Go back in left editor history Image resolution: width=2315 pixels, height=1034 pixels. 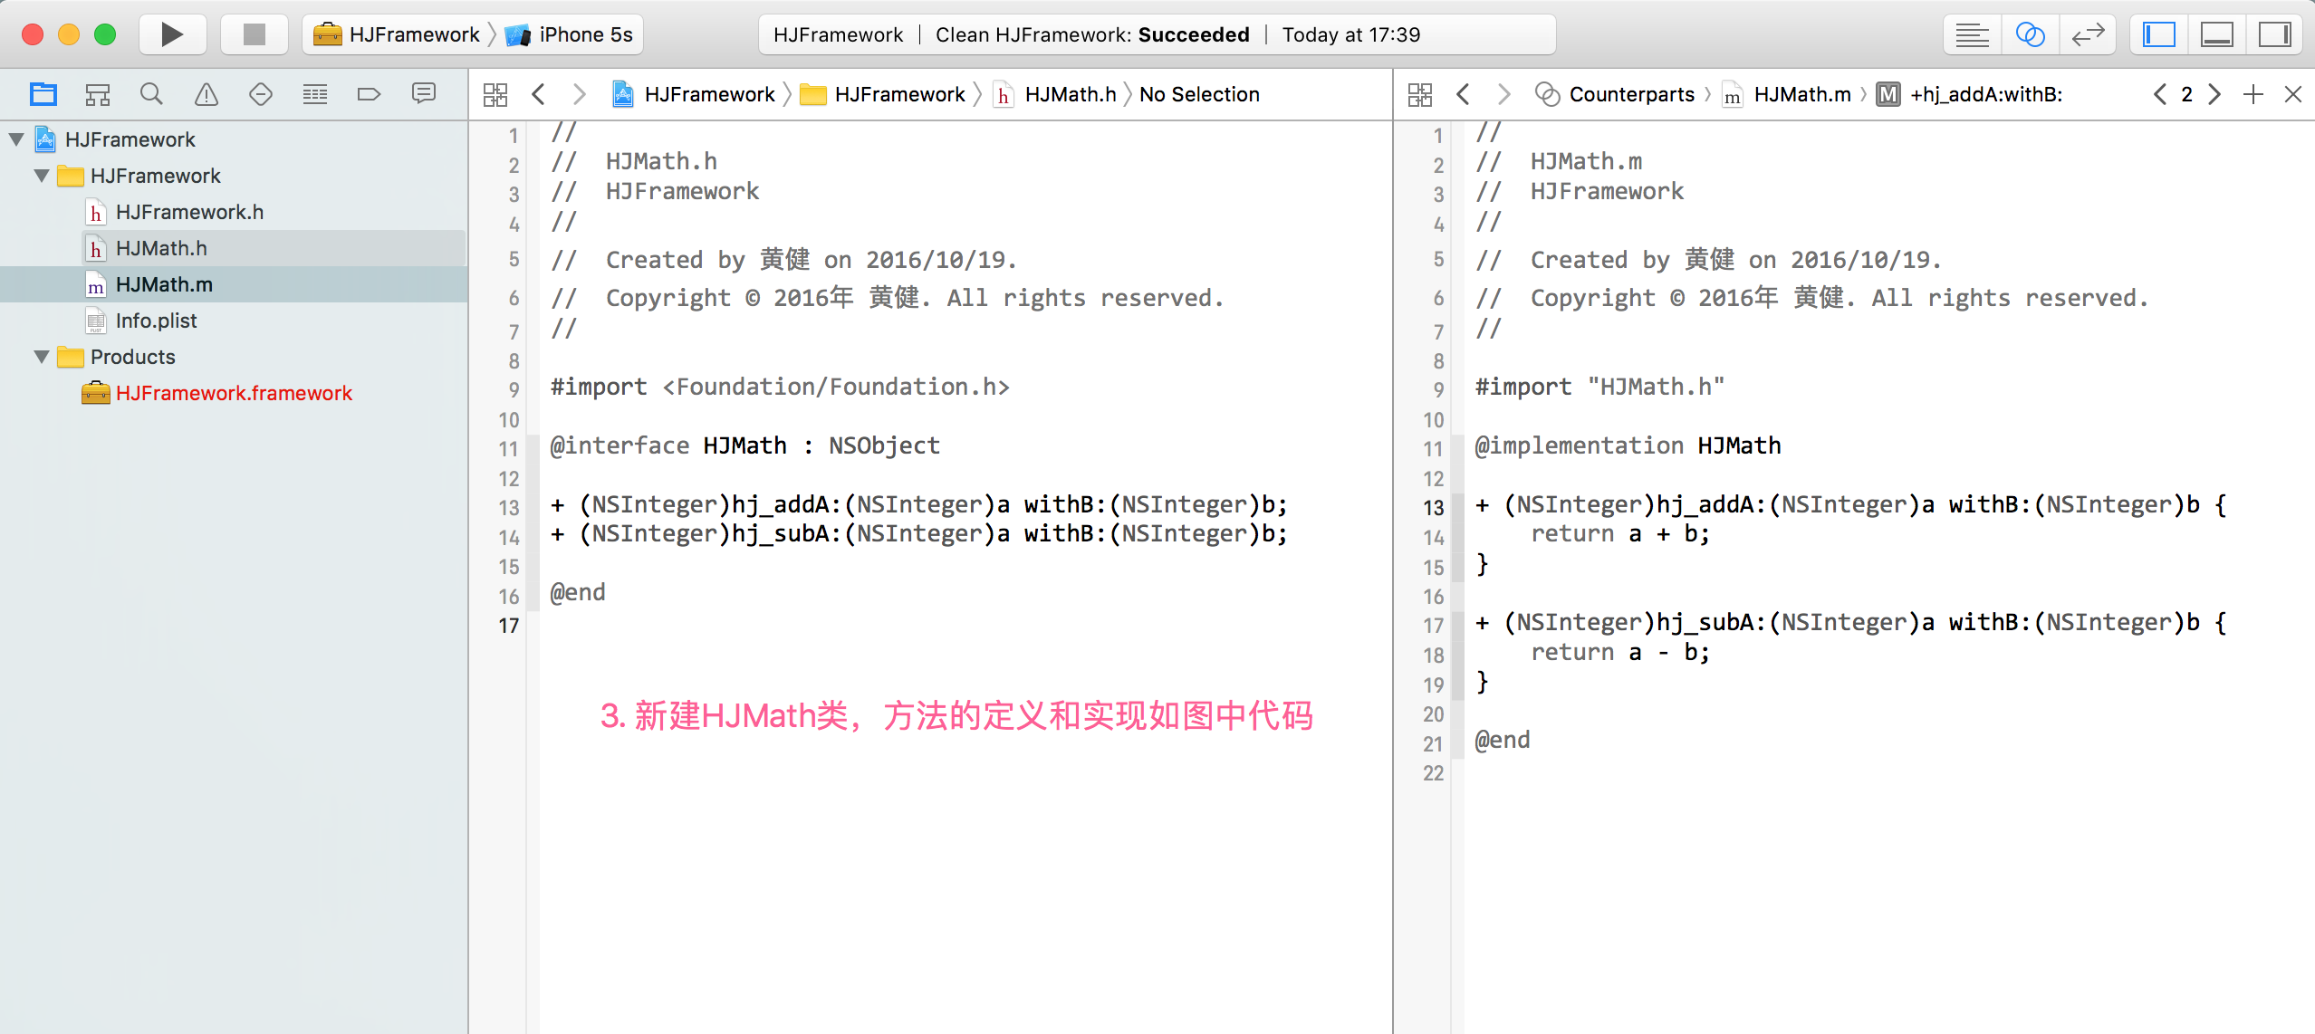pos(539,94)
